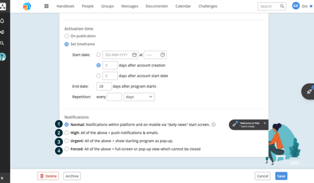
Task: Close the Welcome to Plek popup
Action: (265, 123)
